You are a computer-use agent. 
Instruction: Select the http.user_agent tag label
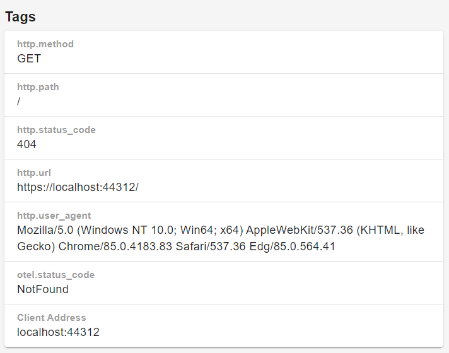pyautogui.click(x=54, y=216)
